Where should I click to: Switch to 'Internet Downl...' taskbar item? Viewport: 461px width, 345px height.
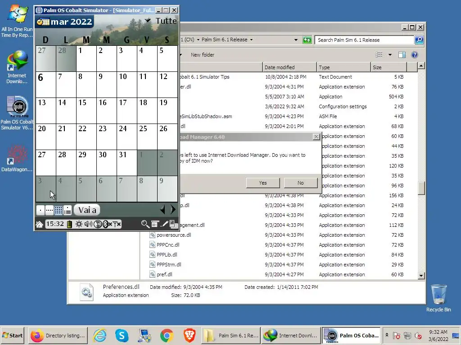(x=290, y=336)
